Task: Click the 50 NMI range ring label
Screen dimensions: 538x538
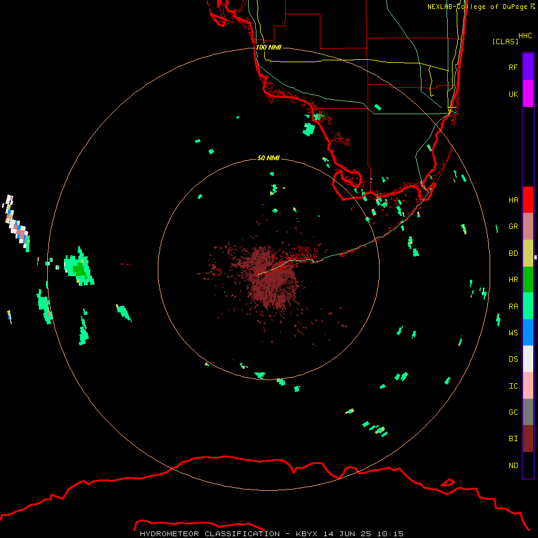Action: (268, 158)
